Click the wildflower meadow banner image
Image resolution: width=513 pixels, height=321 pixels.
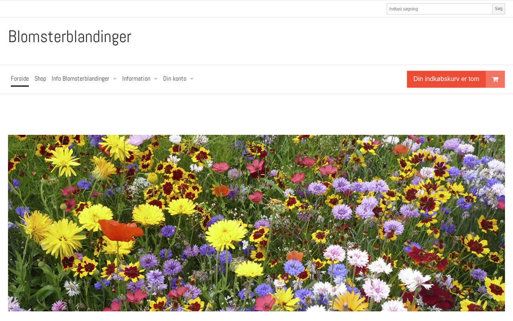point(256,223)
